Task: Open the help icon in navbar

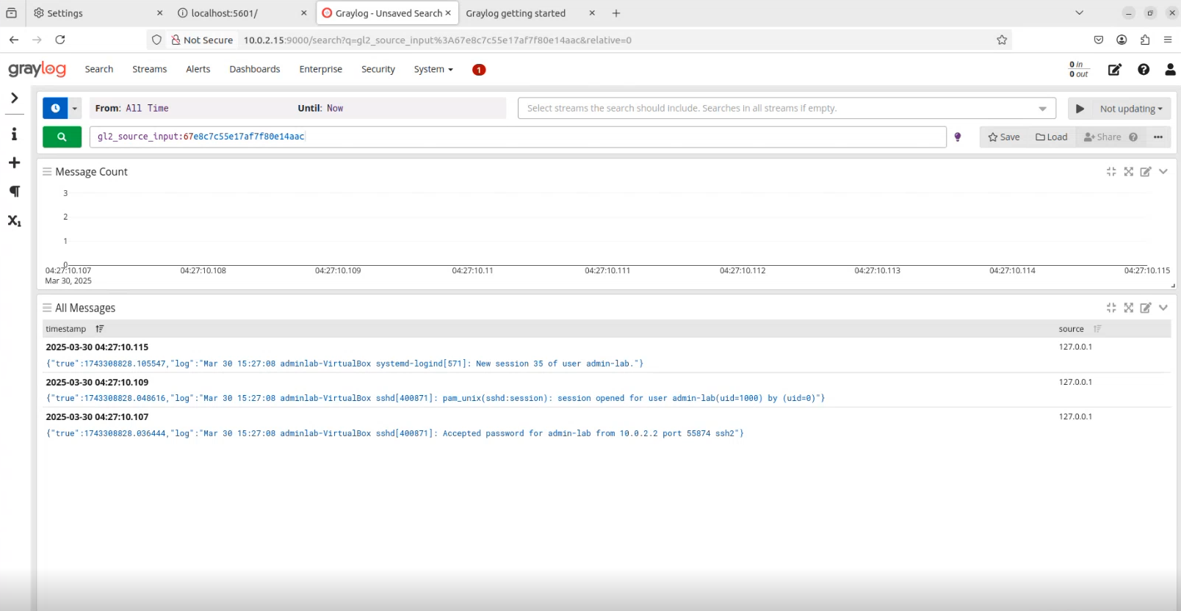Action: 1144,69
